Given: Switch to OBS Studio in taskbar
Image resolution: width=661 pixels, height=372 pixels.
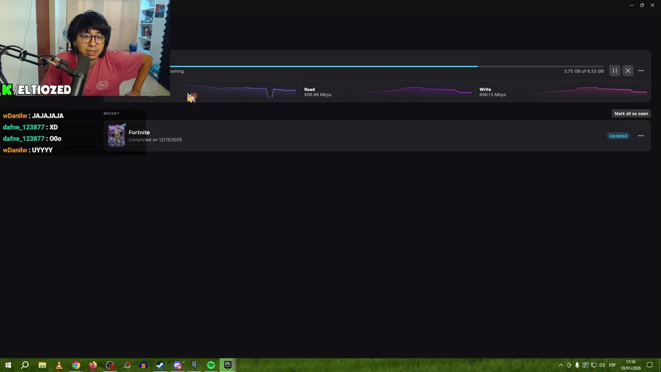Looking at the screenshot, I should click(x=109, y=365).
